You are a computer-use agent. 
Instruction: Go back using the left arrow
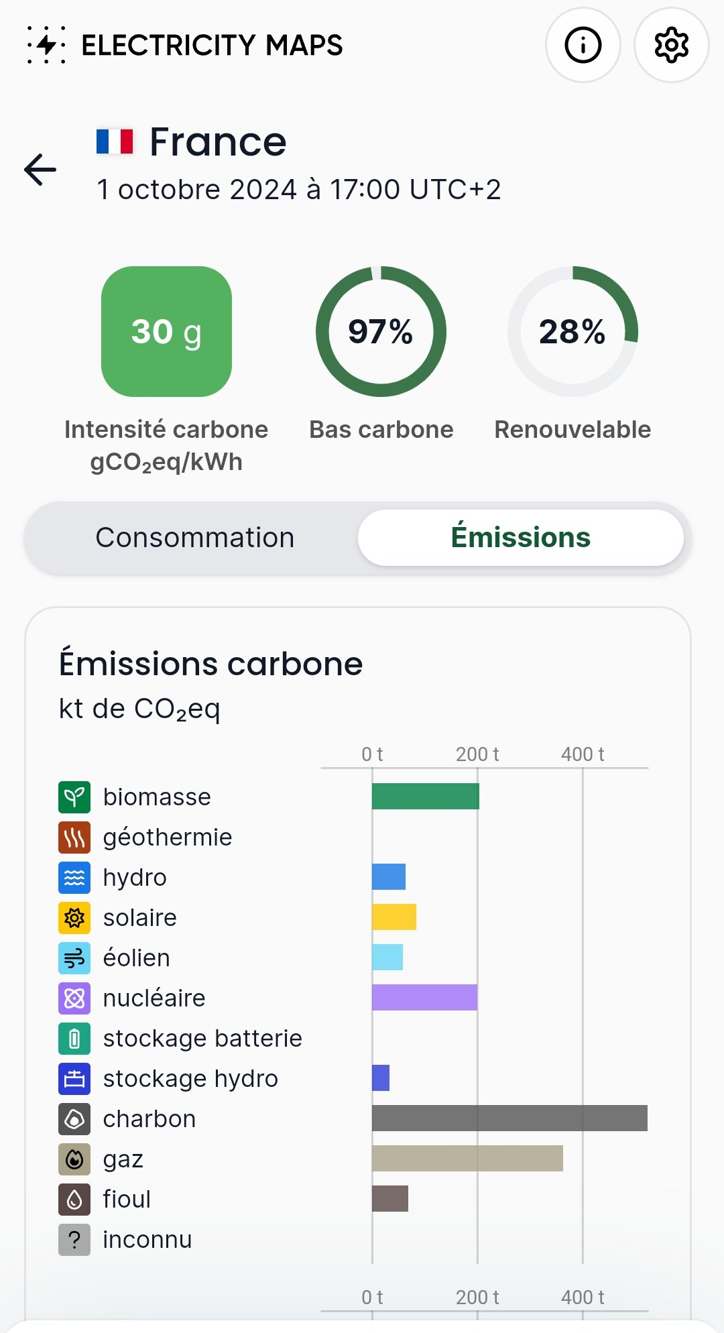coord(40,169)
